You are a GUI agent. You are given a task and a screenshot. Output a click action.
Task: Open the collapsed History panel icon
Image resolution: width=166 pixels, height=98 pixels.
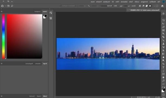pyautogui.click(x=51, y=13)
